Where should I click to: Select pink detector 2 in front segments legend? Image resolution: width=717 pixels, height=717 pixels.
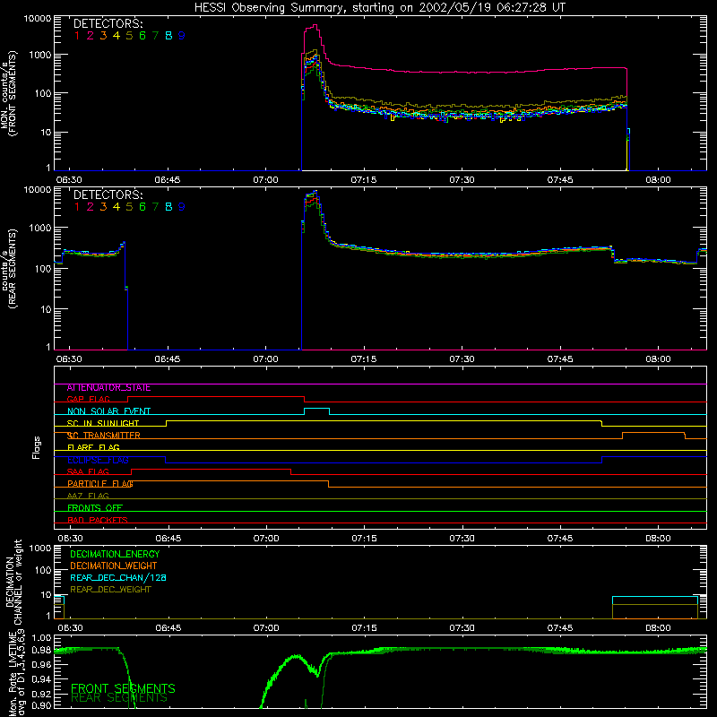tap(91, 35)
